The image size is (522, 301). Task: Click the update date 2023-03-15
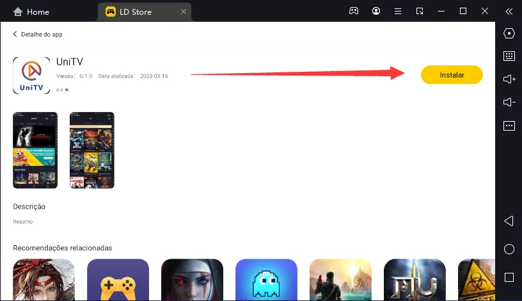pyautogui.click(x=154, y=76)
